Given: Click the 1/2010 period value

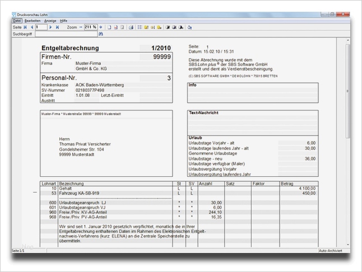Looking at the screenshot, I should (x=161, y=48).
